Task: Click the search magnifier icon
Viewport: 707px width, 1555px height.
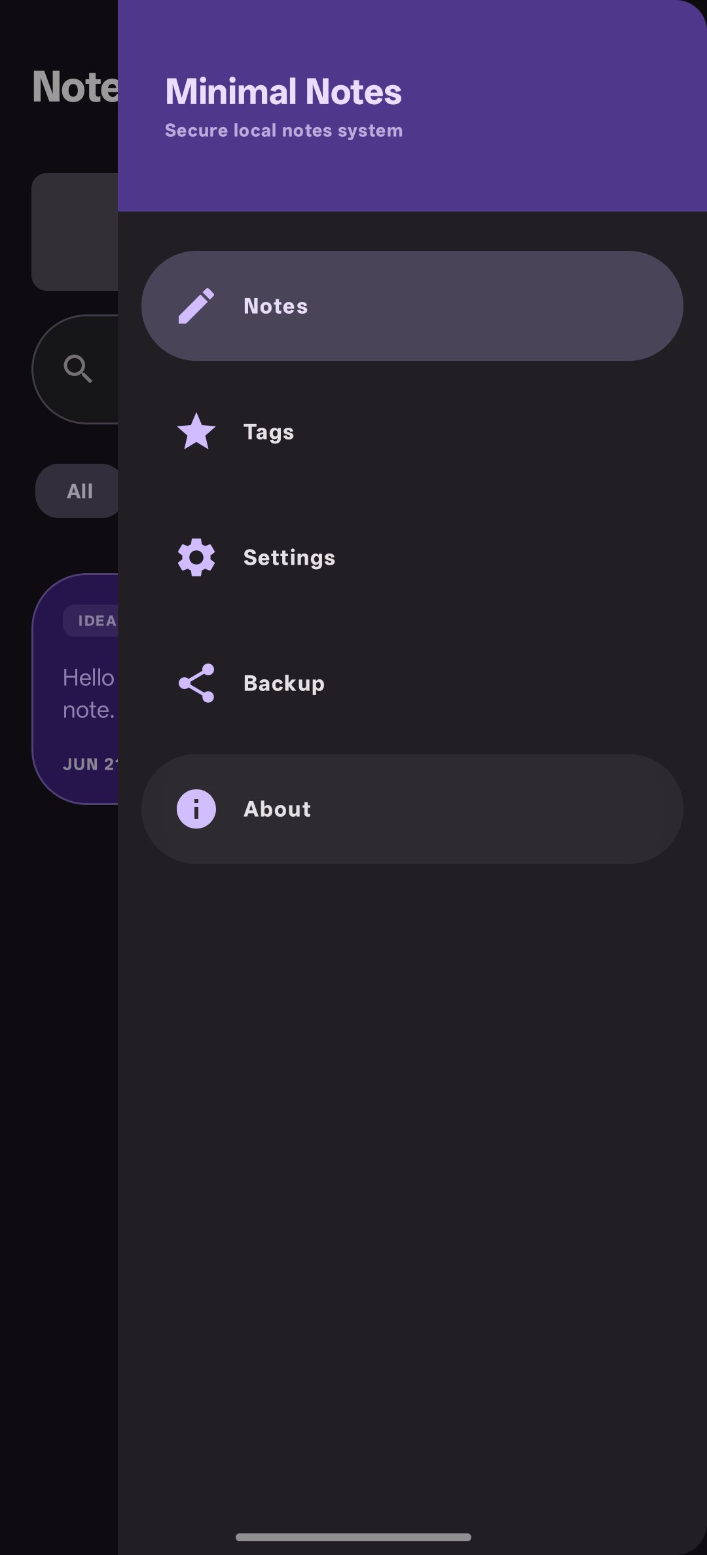Action: [x=78, y=369]
